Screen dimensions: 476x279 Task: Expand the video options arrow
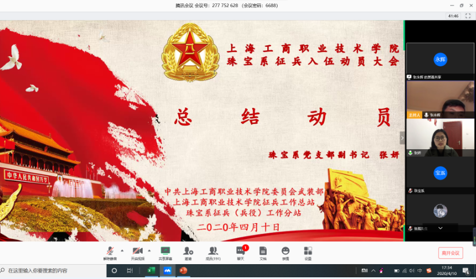tap(149, 250)
